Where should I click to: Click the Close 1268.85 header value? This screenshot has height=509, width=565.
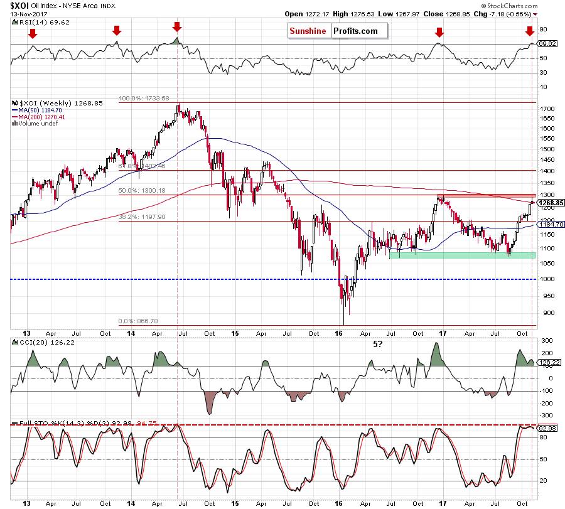pyautogui.click(x=446, y=14)
